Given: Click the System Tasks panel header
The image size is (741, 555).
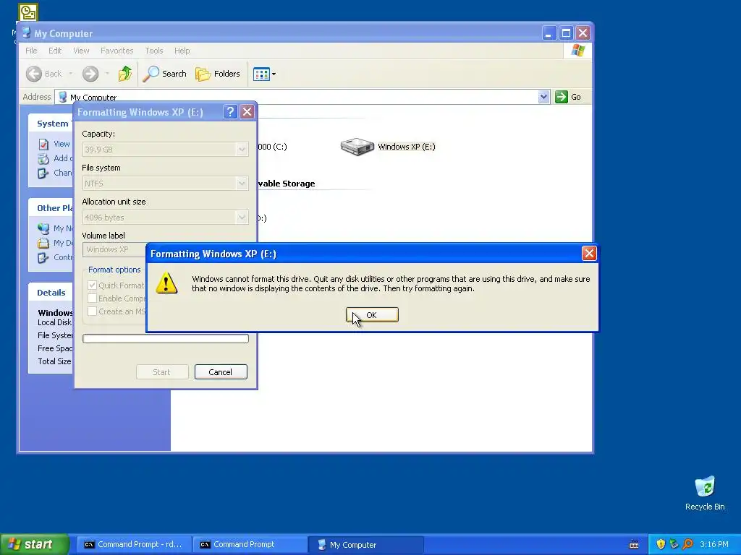Looking at the screenshot, I should (51, 124).
